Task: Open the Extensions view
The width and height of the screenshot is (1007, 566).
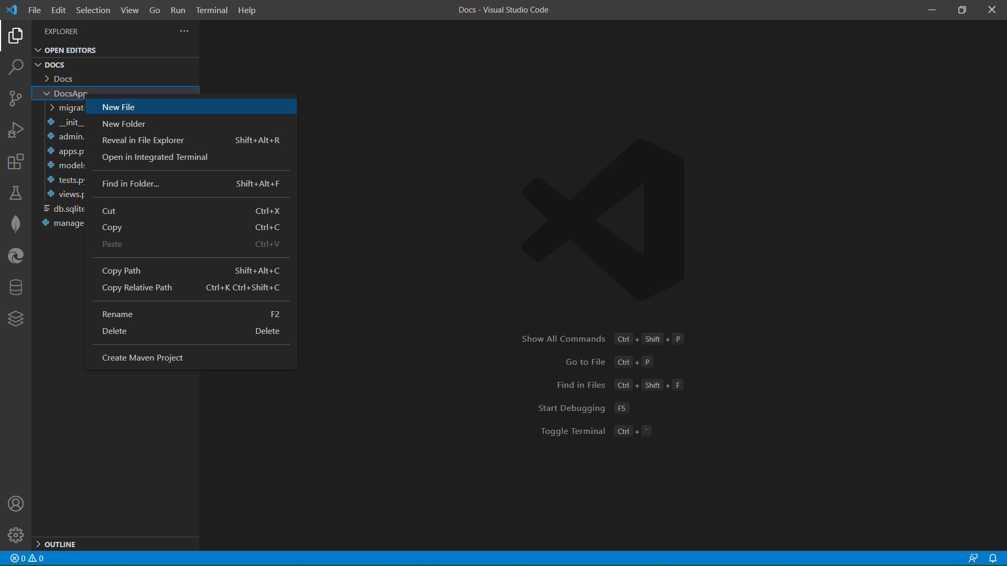Action: (x=16, y=161)
